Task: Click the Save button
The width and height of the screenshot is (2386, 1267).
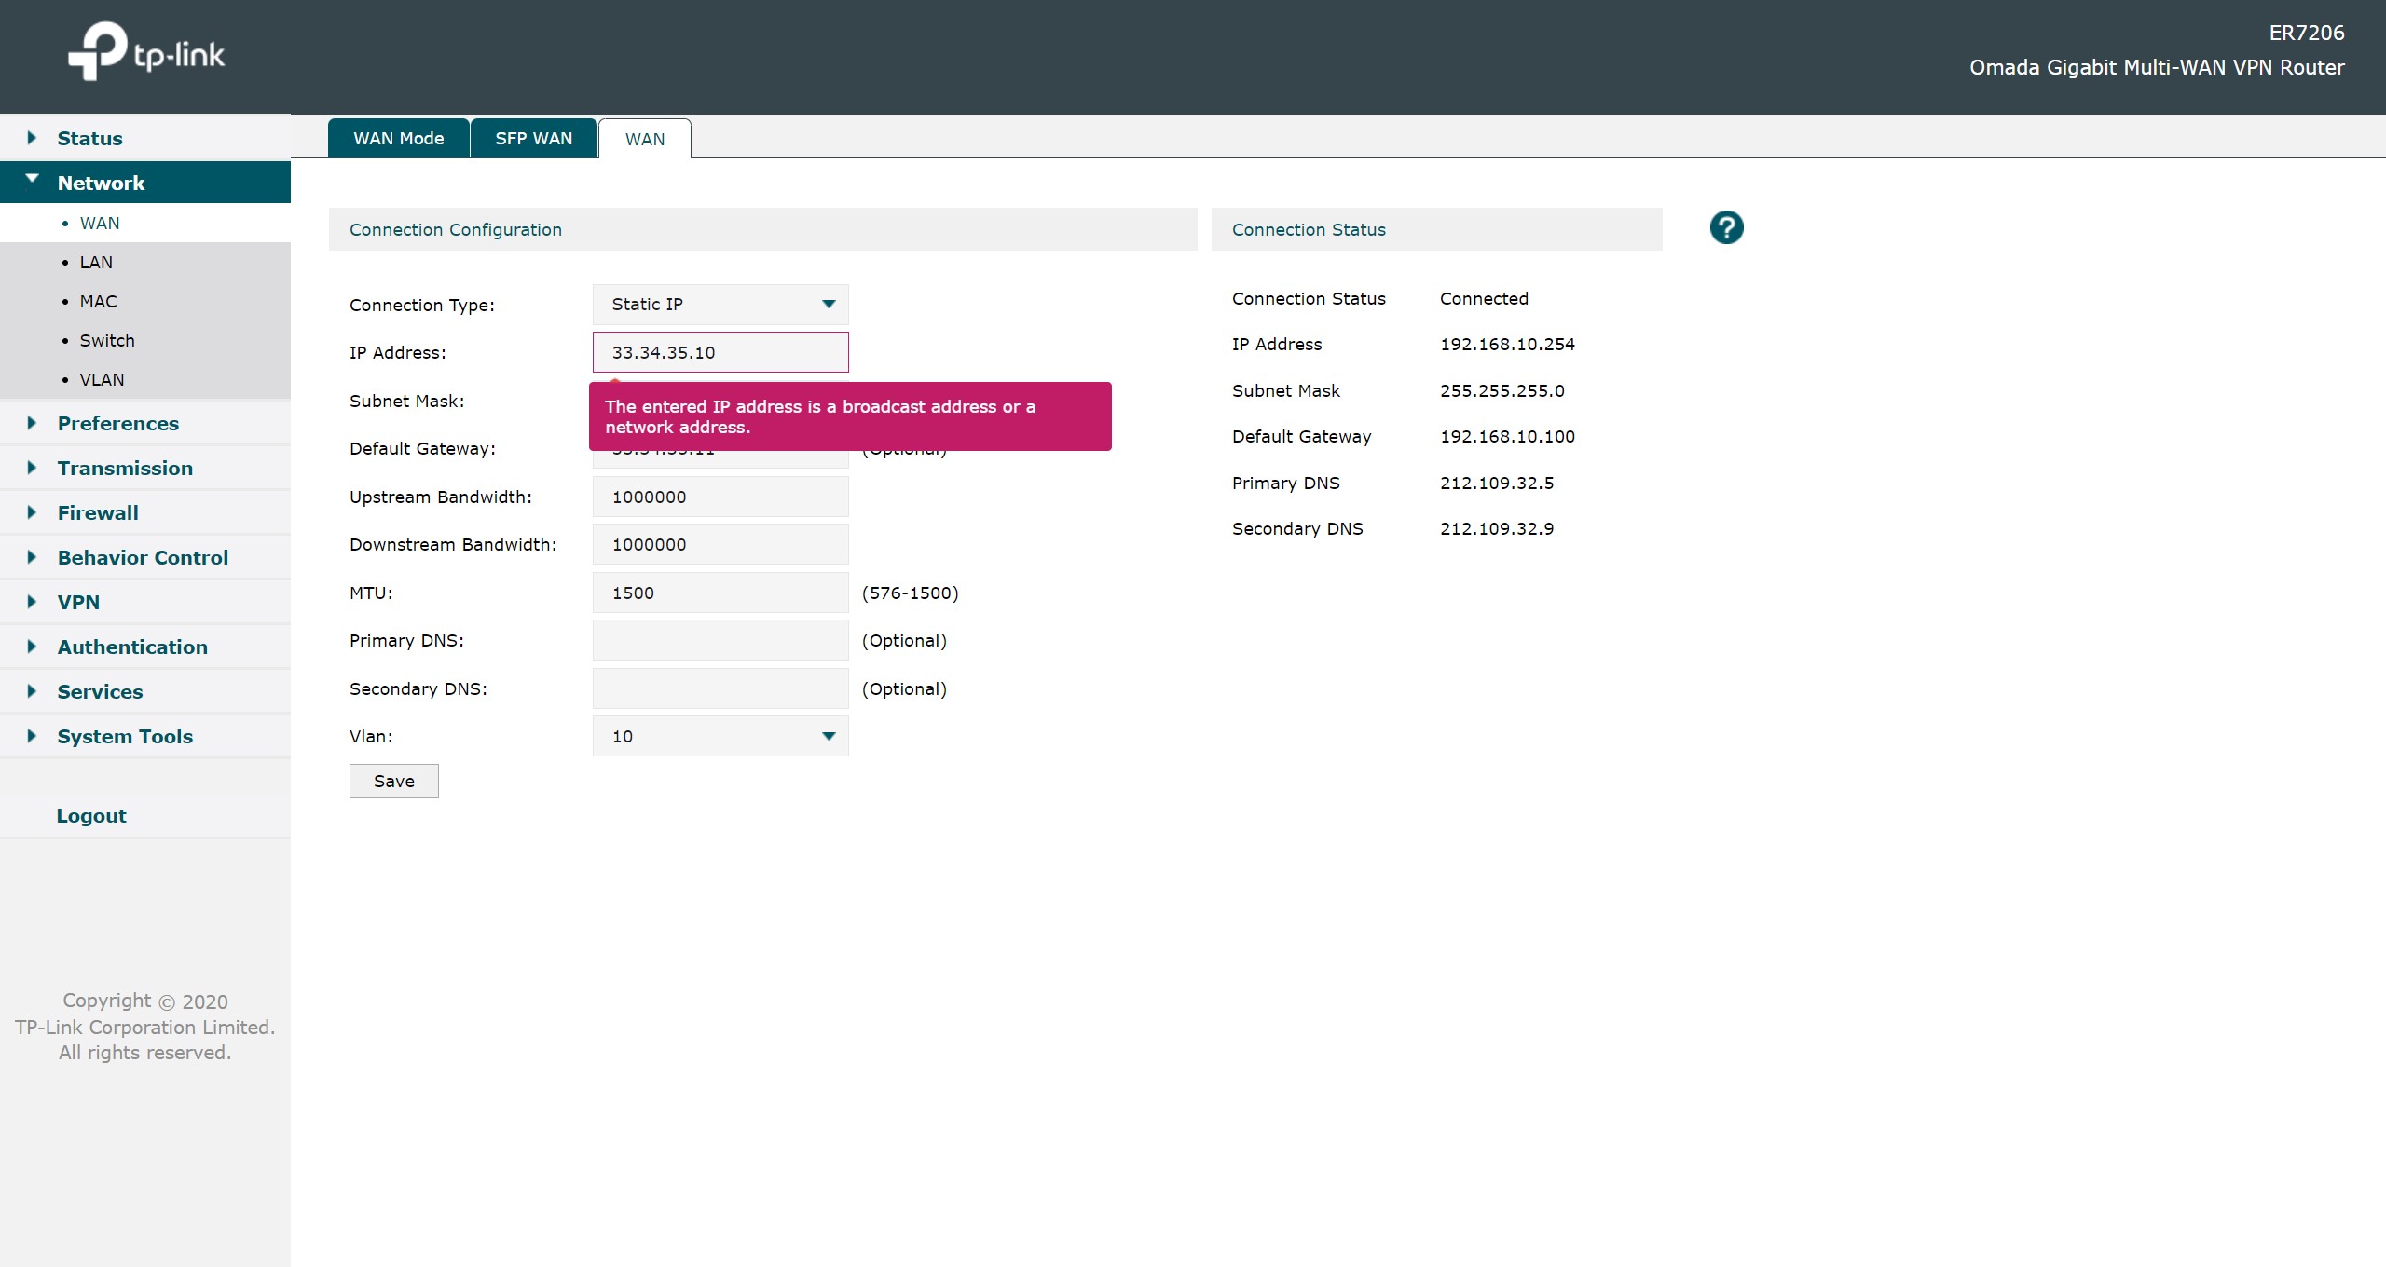Action: pyautogui.click(x=393, y=781)
